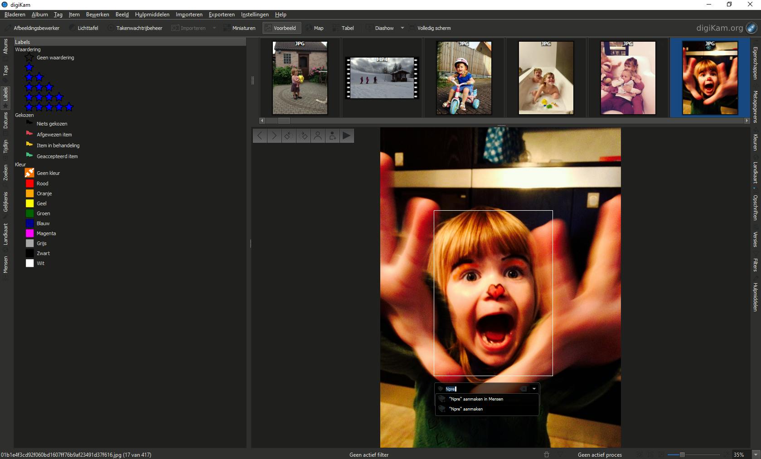
Task: Toggle the Voorbeeld preview mode
Action: pos(281,28)
